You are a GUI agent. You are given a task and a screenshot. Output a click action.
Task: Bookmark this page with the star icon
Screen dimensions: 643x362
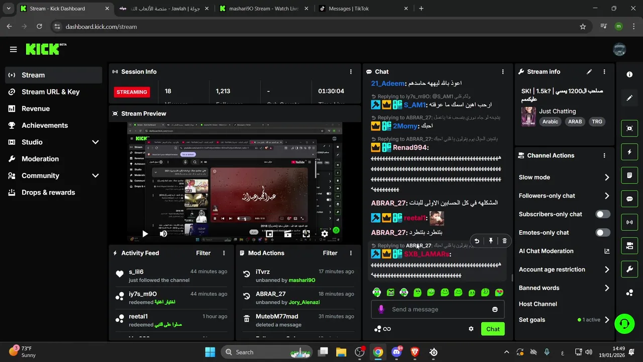[x=583, y=27]
